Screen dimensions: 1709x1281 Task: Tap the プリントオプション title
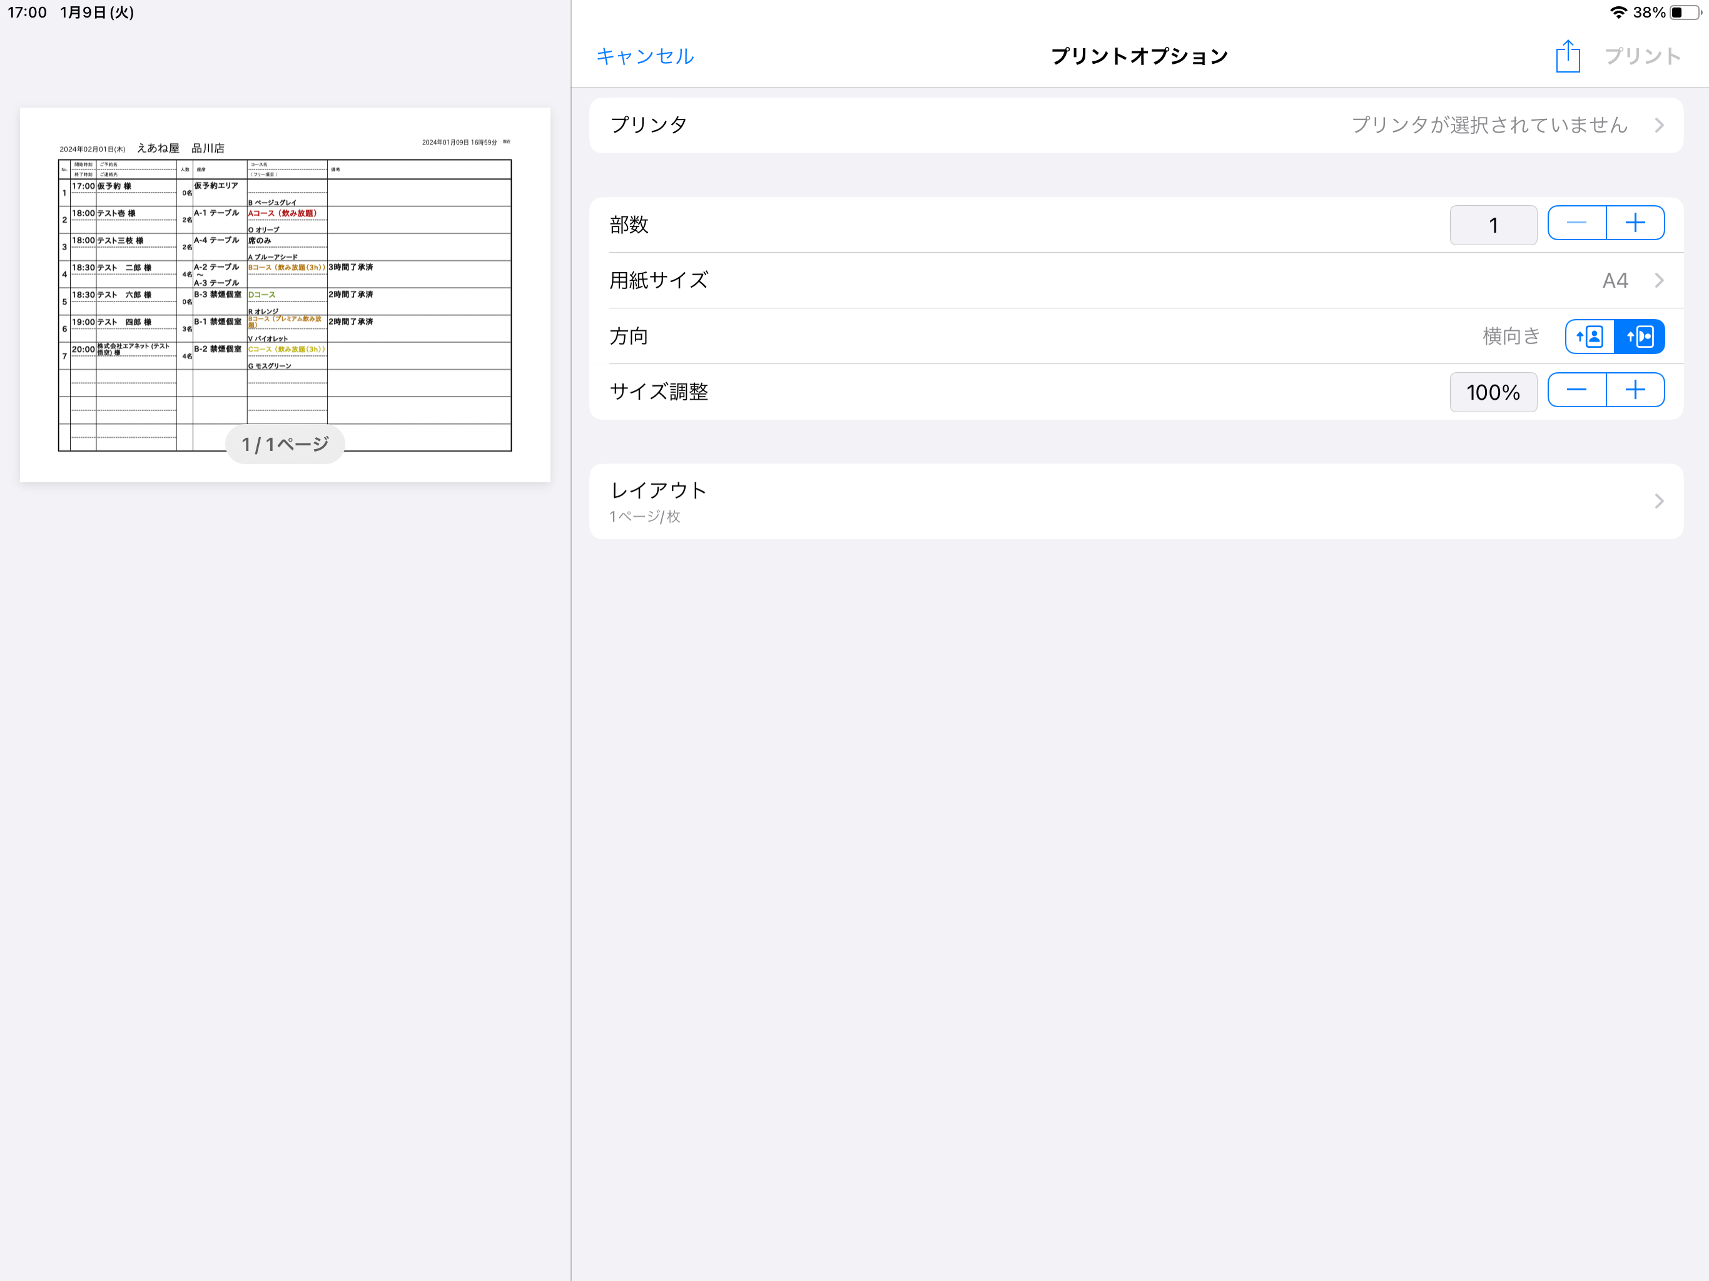coord(1140,56)
